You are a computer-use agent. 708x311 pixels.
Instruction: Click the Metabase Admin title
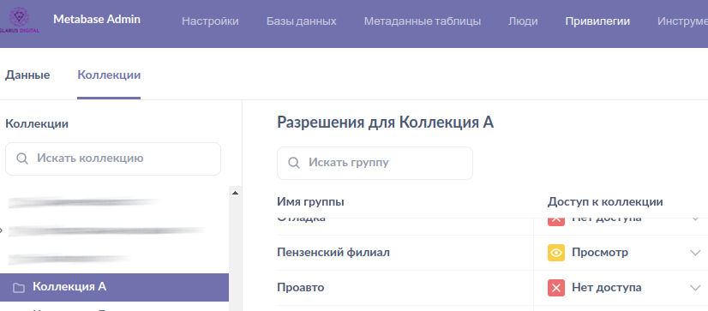point(97,20)
